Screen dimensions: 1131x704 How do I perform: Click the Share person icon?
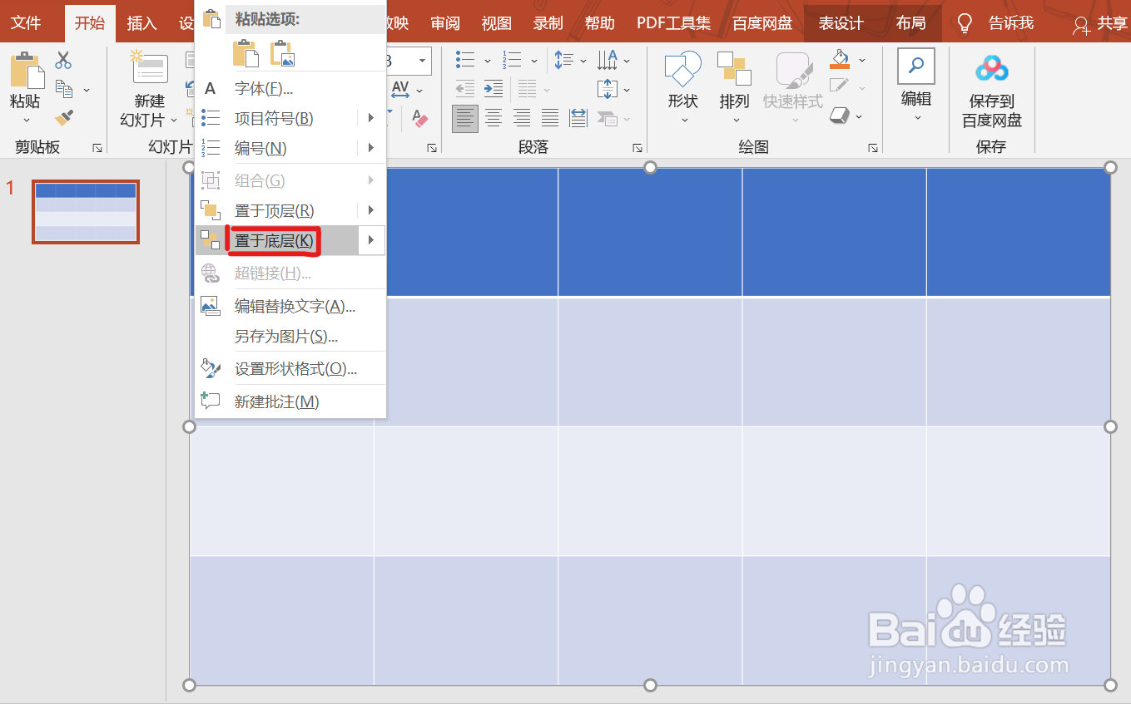pyautogui.click(x=1081, y=24)
